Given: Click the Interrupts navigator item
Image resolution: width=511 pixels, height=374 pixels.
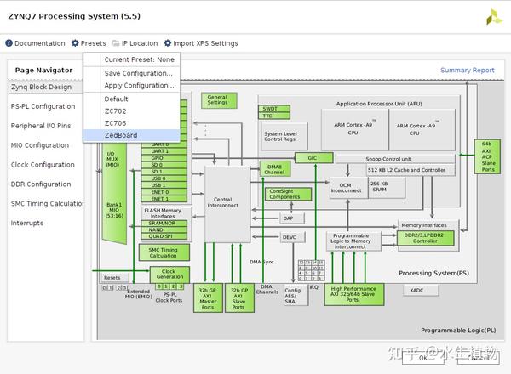Looking at the screenshot, I should click(27, 223).
